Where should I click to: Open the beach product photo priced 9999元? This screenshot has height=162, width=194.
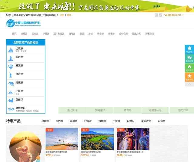[62, 139]
